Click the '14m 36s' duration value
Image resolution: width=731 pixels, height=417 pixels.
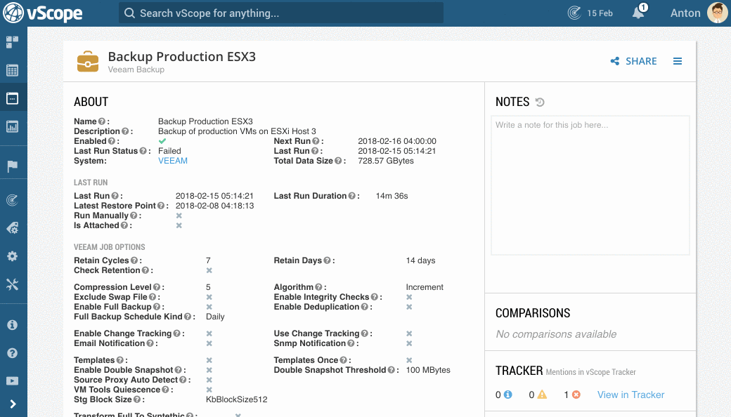[x=392, y=196]
